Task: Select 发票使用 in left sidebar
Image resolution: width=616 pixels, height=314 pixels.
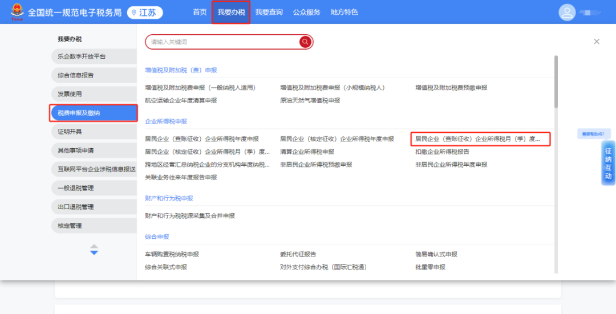Action: (70, 94)
